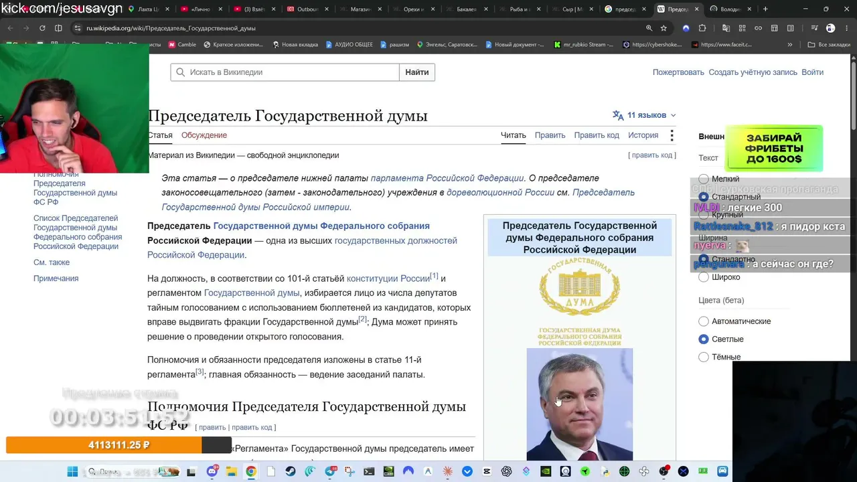The height and width of the screenshot is (482, 857).
Task: Reload the Wikipedia page
Action: click(42, 28)
